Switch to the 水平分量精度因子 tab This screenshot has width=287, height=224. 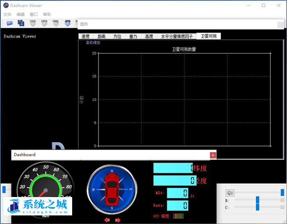(x=177, y=36)
